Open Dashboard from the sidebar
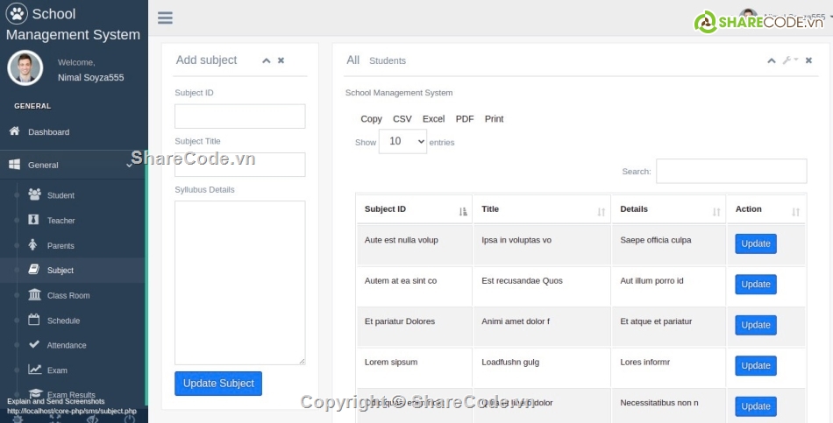Viewport: 833px width, 423px height. (x=48, y=132)
